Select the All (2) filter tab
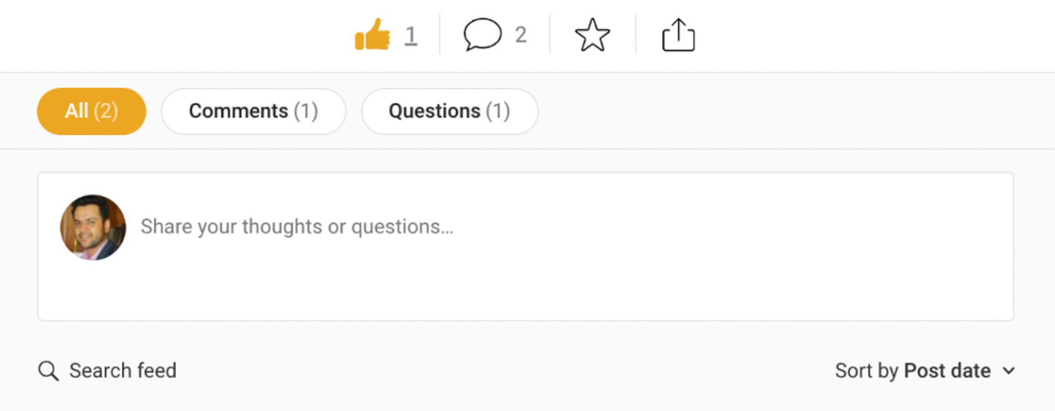1055x411 pixels. click(91, 111)
